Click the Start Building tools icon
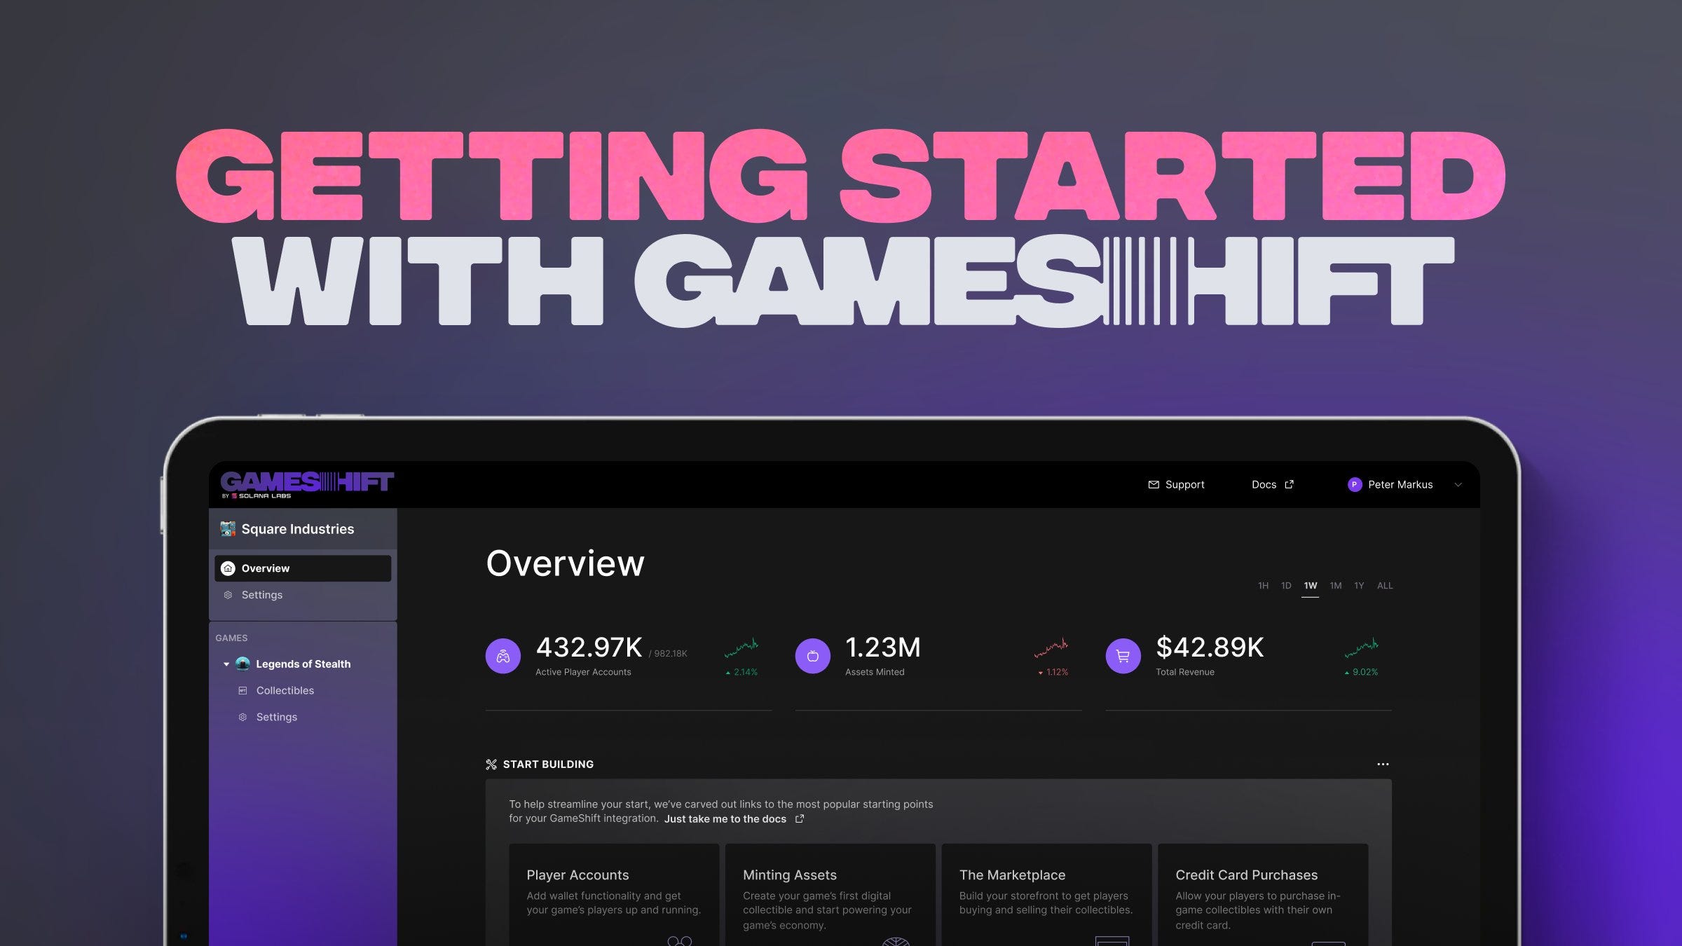The image size is (1682, 946). 491,764
